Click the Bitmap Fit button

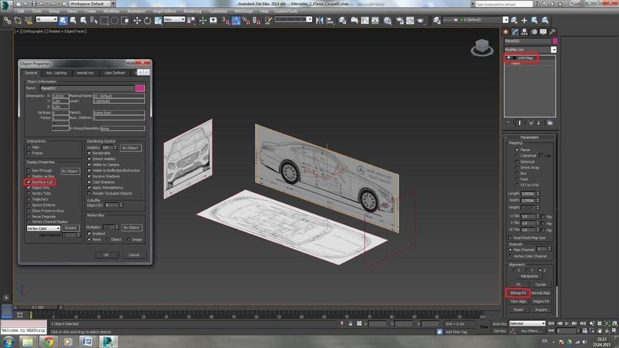coord(518,293)
